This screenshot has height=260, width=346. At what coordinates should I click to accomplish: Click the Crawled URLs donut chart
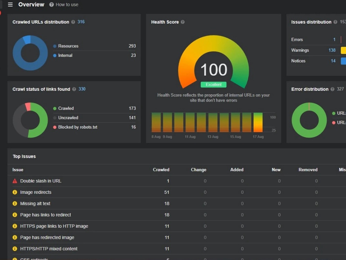30,53
